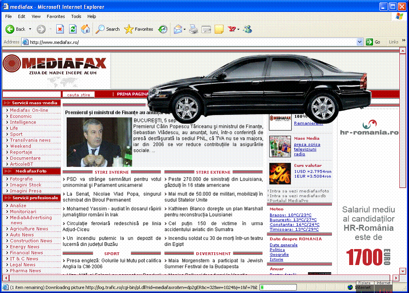
Task: Click the hr-romania.ro logo
Action: tap(369, 128)
